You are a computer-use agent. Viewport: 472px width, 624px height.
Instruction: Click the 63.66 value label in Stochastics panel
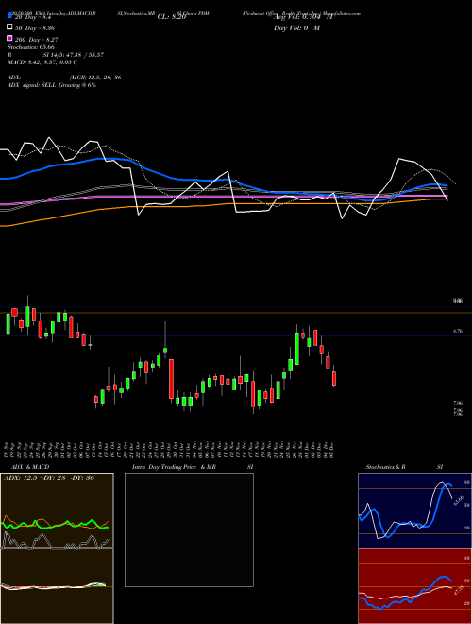458,500
